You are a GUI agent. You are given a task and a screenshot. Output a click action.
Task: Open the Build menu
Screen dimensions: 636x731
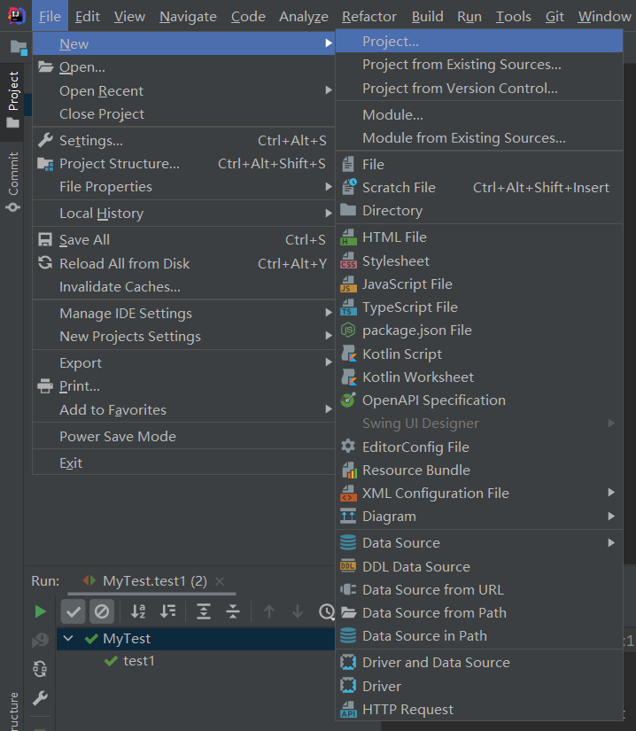tap(427, 16)
